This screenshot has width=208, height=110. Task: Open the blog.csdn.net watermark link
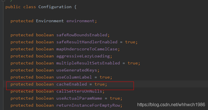[171, 105]
